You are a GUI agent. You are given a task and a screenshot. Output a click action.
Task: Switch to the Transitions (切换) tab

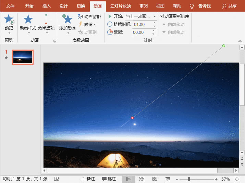[81, 6]
